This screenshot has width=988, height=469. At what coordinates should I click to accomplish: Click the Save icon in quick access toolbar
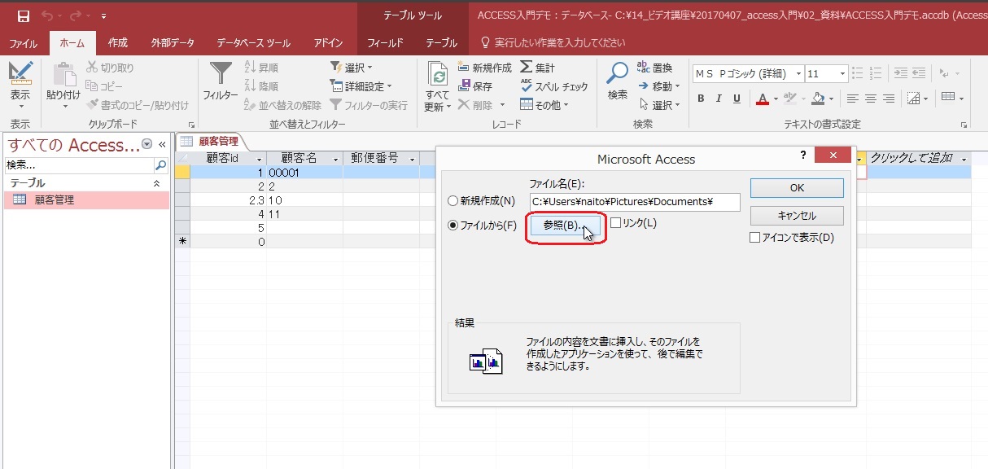(x=24, y=16)
